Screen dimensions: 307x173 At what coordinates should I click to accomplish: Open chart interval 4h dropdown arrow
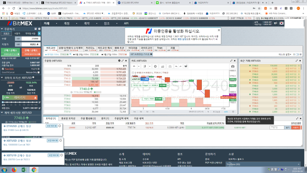pyautogui.click(x=139, y=66)
